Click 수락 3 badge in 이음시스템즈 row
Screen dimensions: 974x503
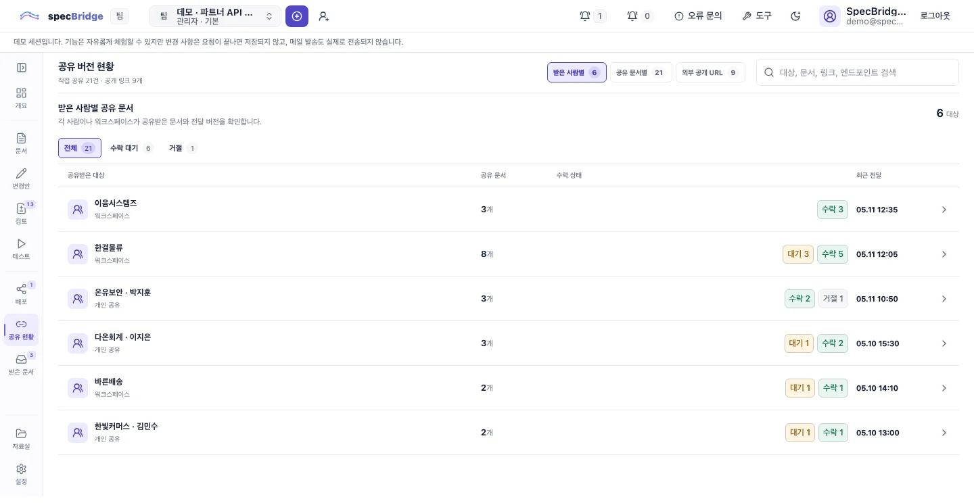click(833, 210)
